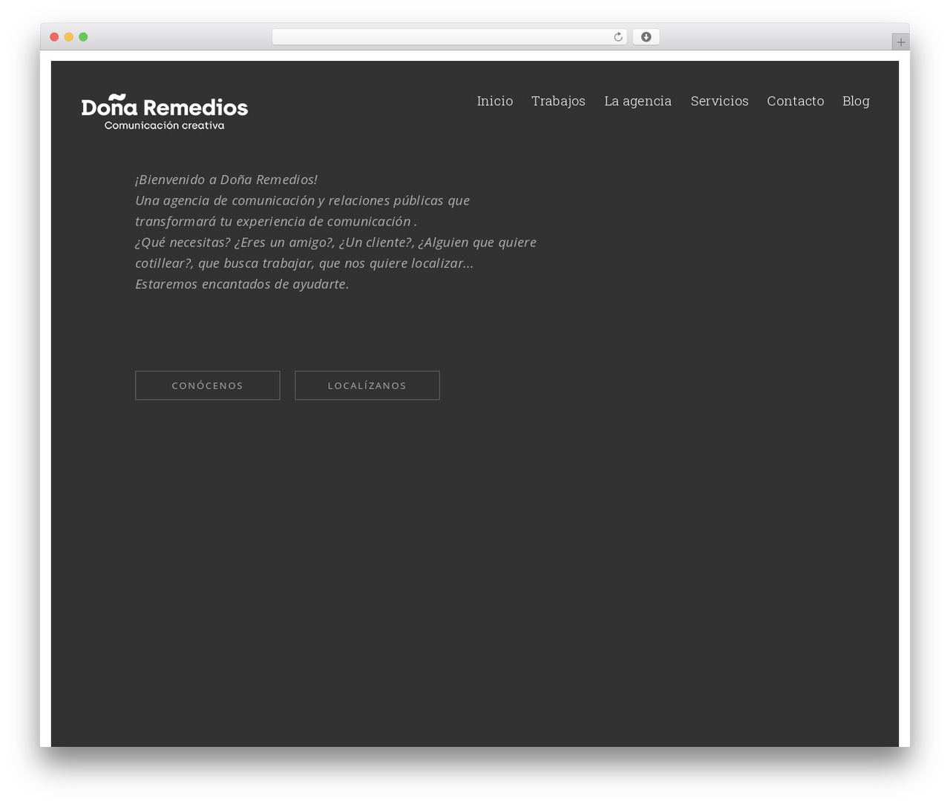Image resolution: width=950 pixels, height=804 pixels.
Task: Minimize the window with the yellow button
Action: [x=69, y=37]
